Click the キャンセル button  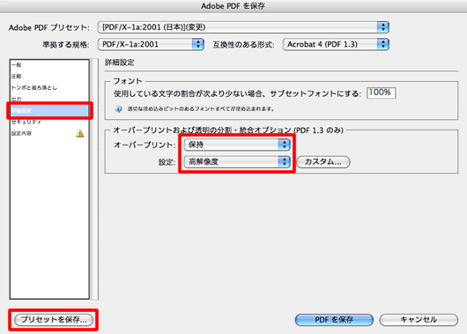tap(419, 320)
